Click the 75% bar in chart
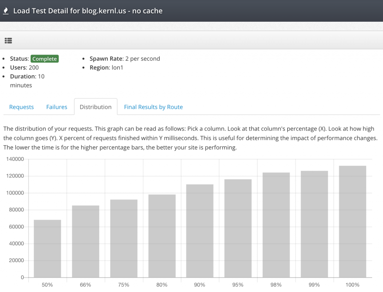Screen dimensions: 383x292 tap(124, 239)
